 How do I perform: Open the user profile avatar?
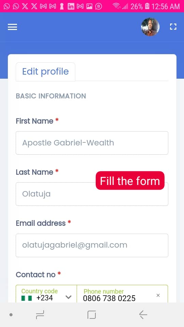[x=150, y=27]
